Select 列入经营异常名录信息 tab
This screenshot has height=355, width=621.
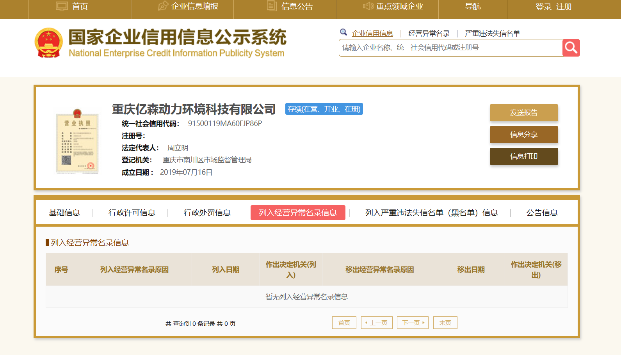pos(298,213)
